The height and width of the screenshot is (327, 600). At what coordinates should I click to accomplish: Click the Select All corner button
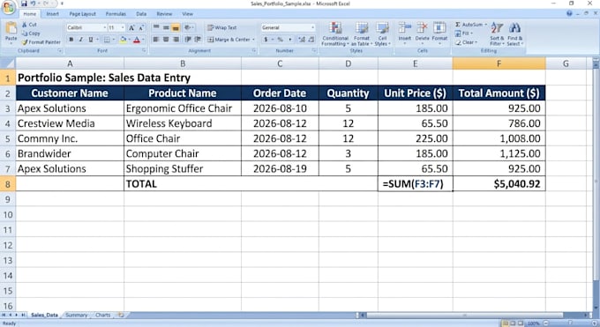[x=8, y=63]
